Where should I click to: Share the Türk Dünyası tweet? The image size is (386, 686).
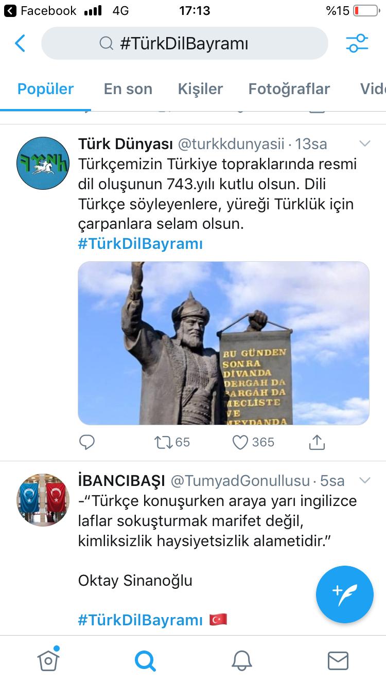pyautogui.click(x=317, y=442)
